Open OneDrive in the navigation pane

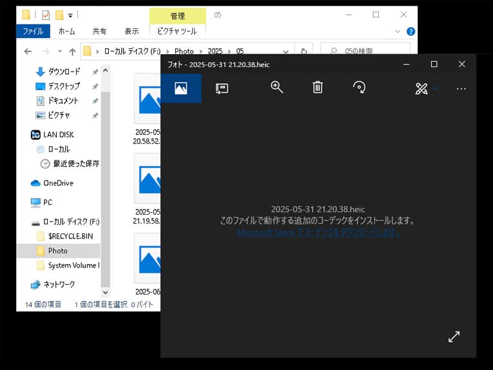pyautogui.click(x=59, y=183)
